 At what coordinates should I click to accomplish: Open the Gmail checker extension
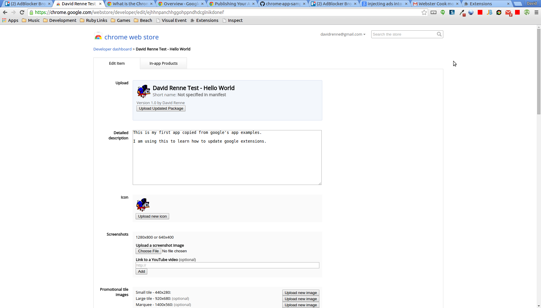[x=508, y=13]
